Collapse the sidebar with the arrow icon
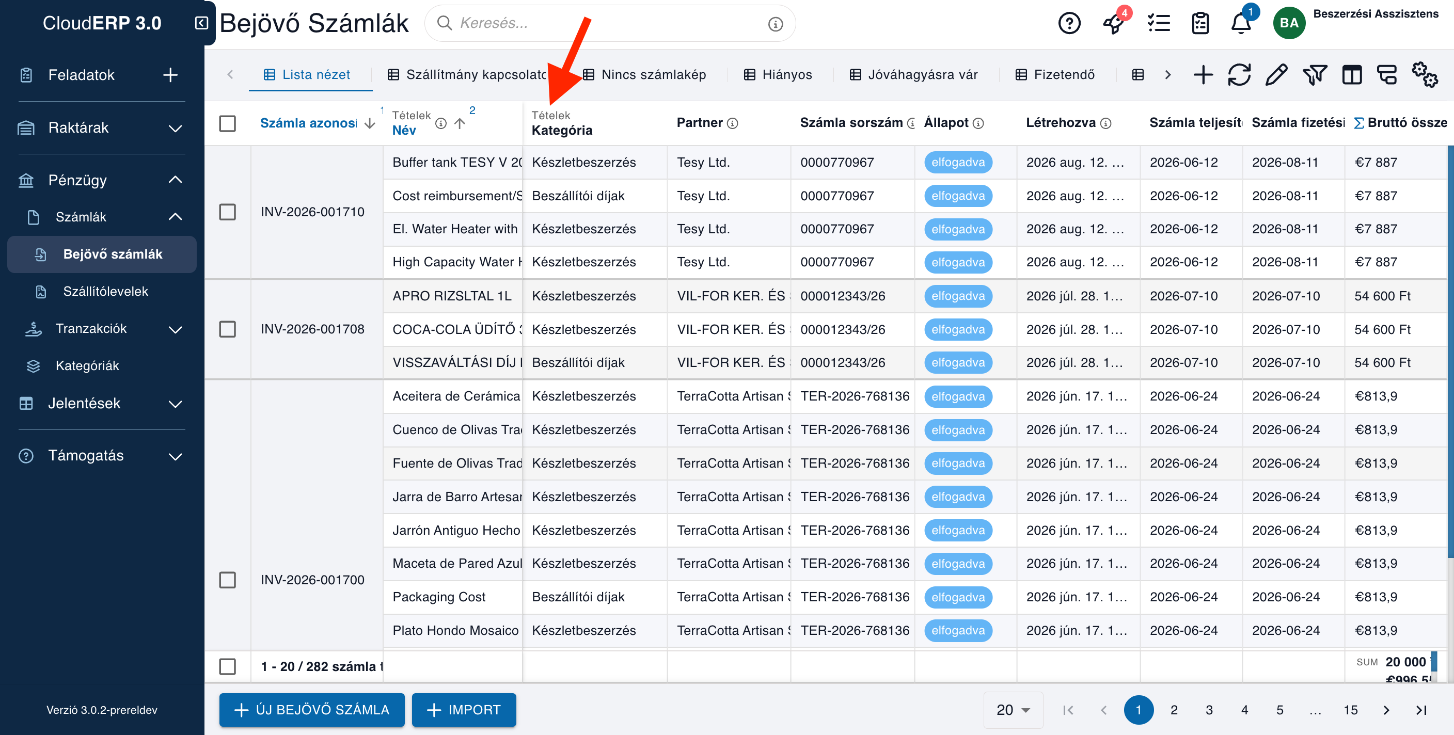1454x735 pixels. tap(201, 23)
